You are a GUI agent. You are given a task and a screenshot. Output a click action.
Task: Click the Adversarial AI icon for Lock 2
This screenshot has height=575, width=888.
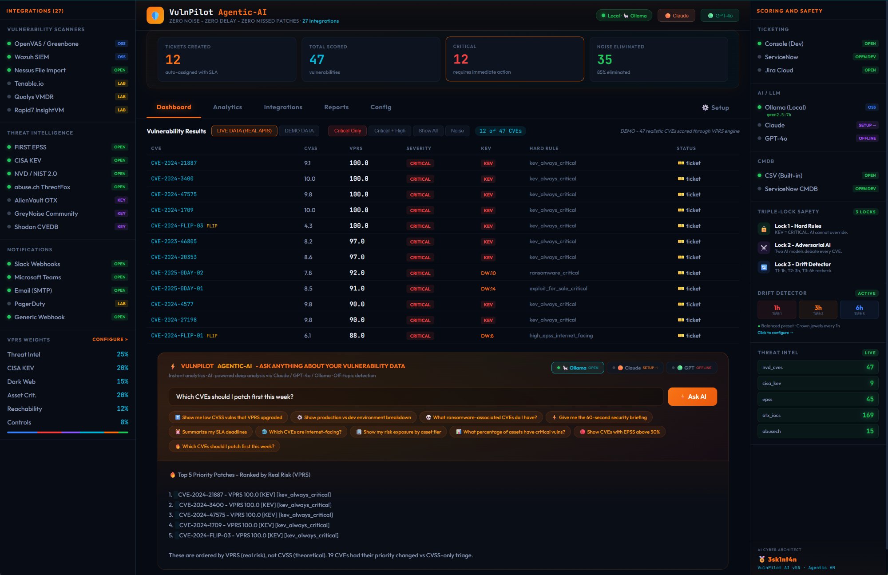pyautogui.click(x=764, y=248)
